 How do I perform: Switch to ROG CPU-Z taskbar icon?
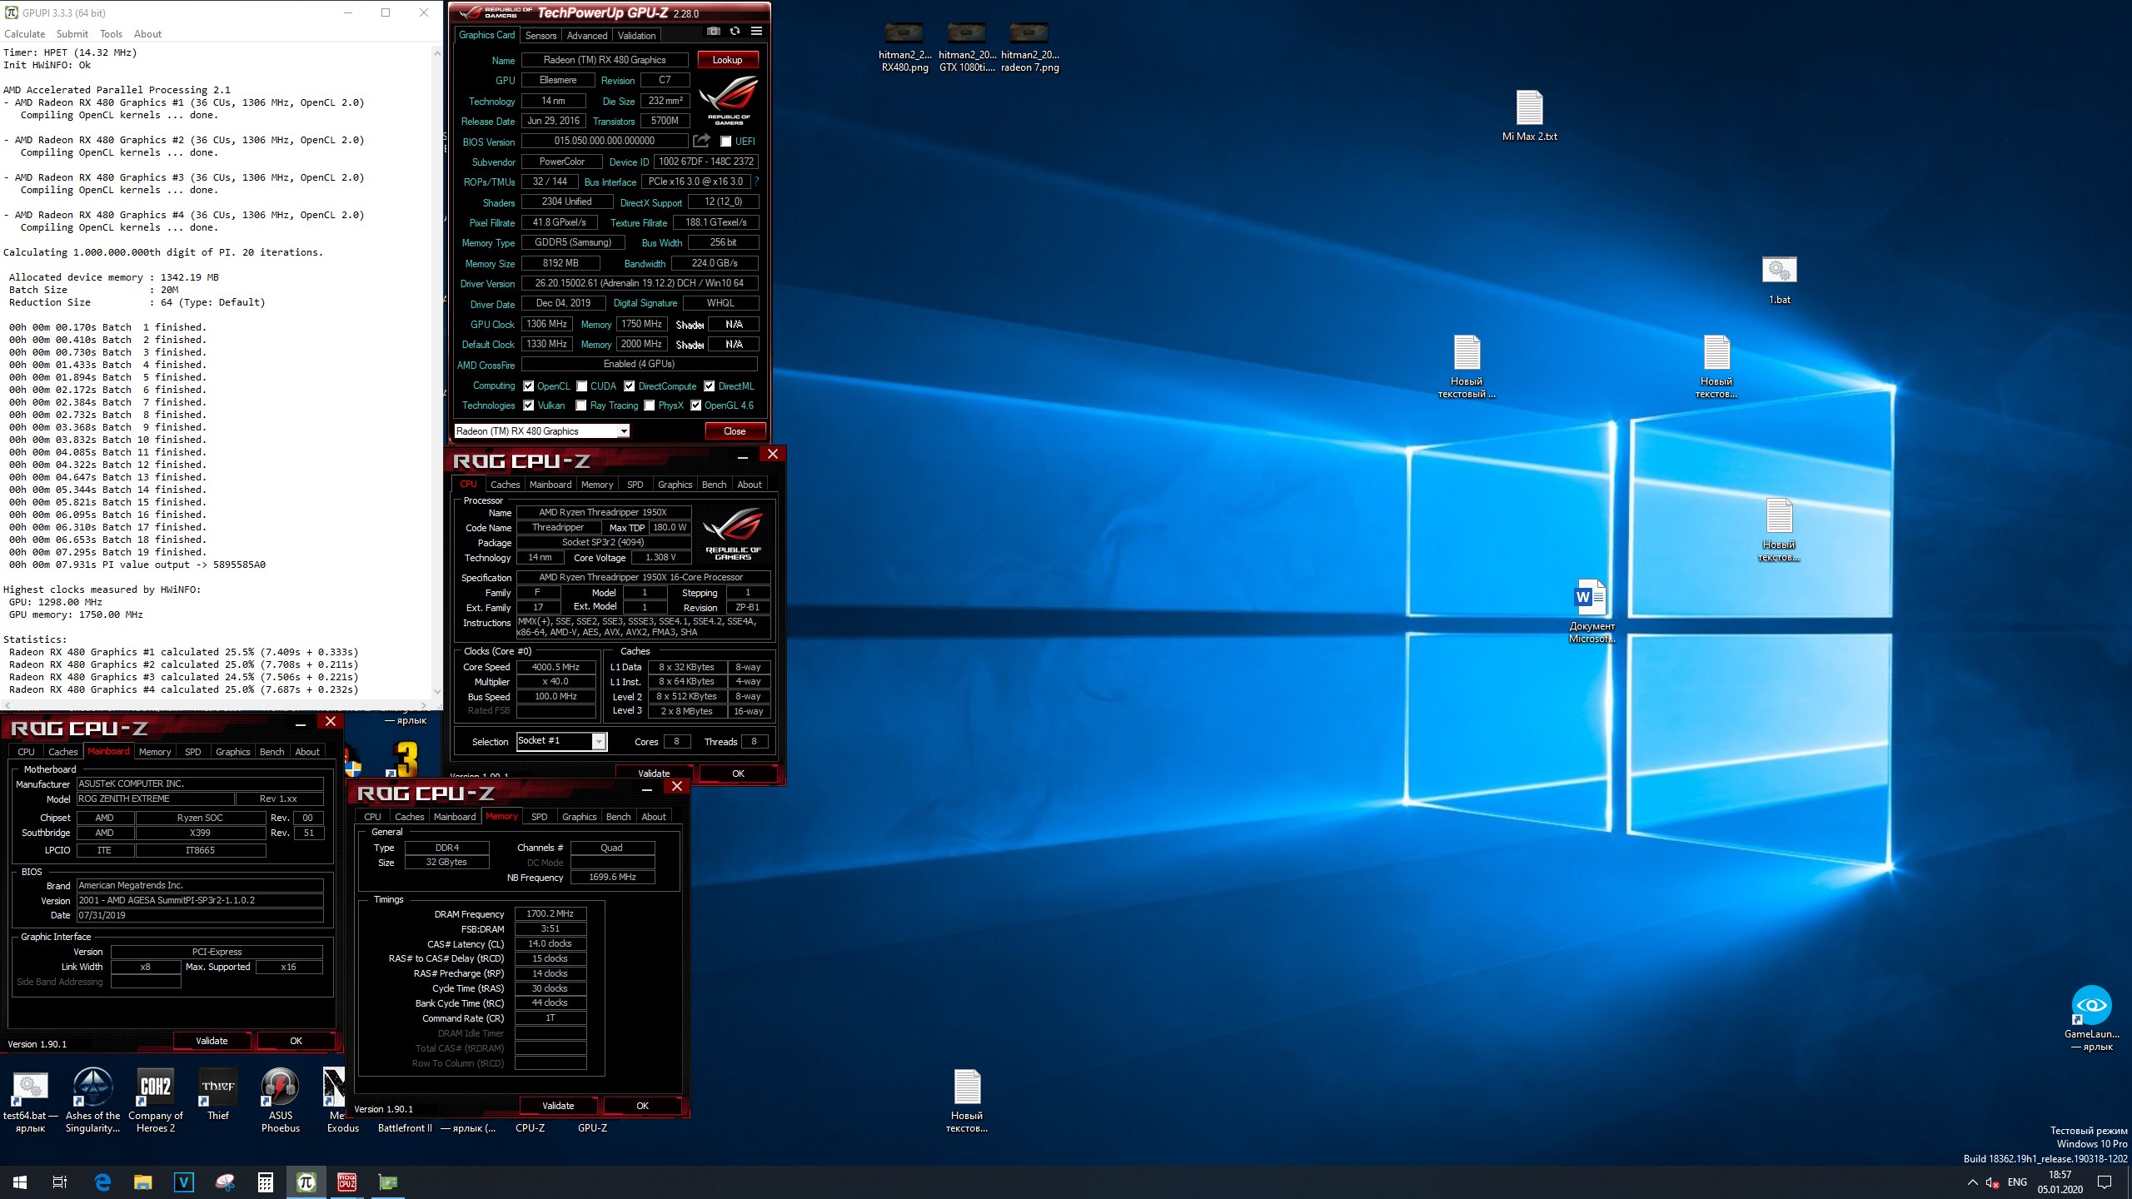pos(347,1182)
